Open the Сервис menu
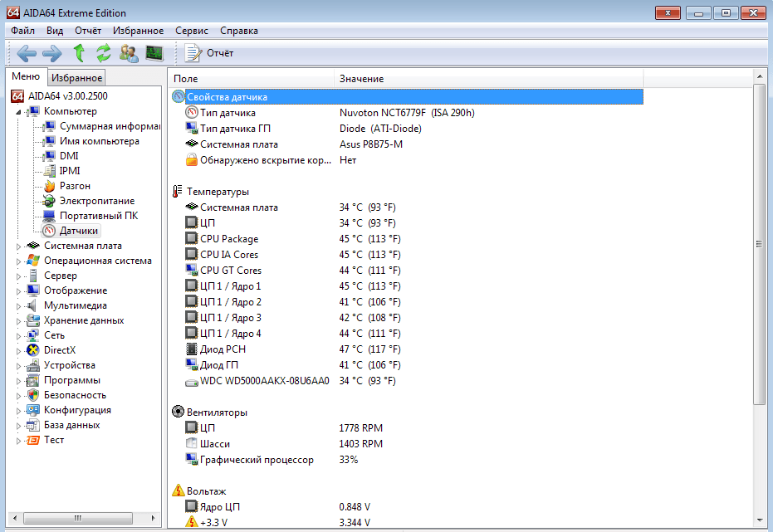 coord(192,31)
